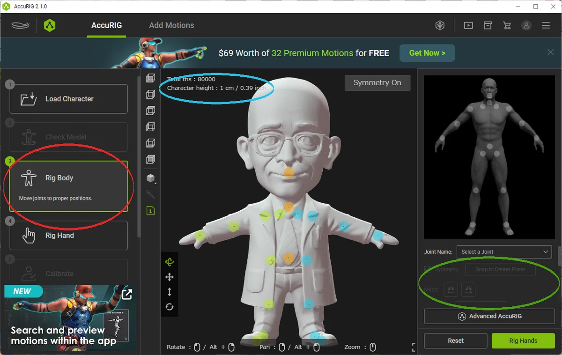This screenshot has height=355, width=562.
Task: Select the vertical up-down arrow tool
Action: pos(170,292)
